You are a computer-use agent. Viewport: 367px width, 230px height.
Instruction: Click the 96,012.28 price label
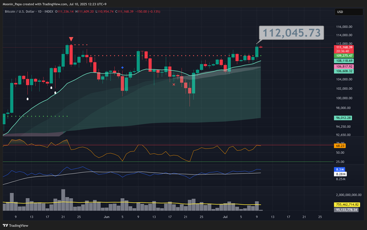tap(343, 118)
